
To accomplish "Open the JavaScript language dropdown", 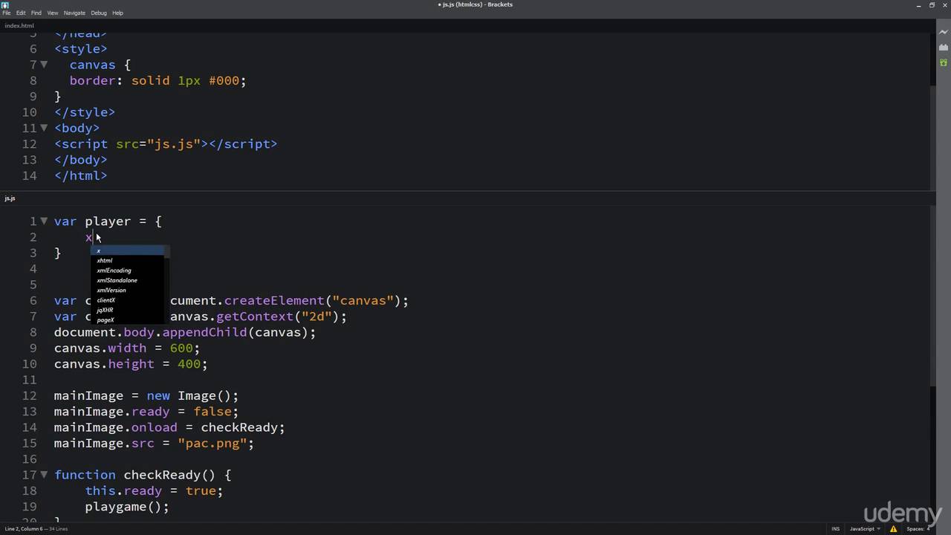I will 864,528.
